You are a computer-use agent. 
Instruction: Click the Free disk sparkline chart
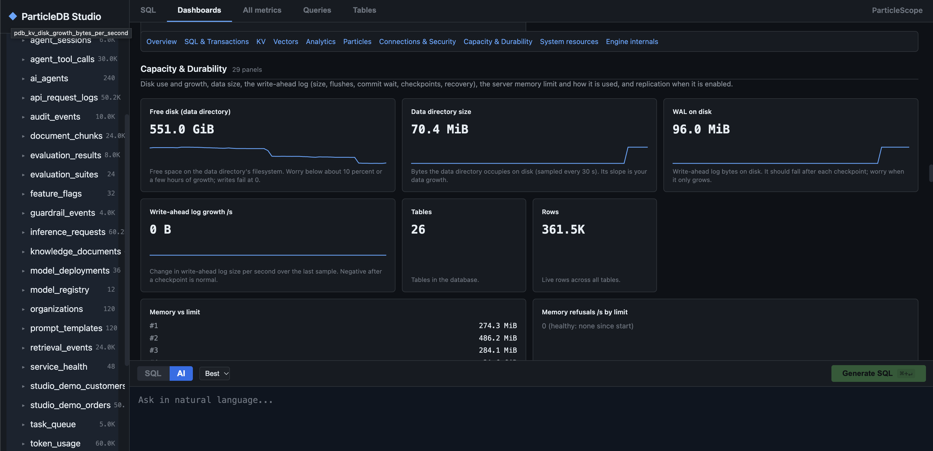tap(268, 155)
